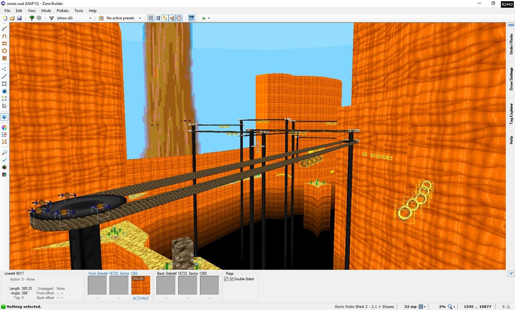Click the things filter funnel icon

point(51,18)
